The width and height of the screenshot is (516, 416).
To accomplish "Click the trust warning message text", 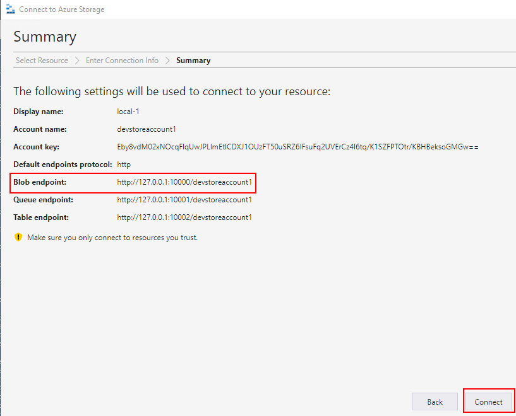I will pyautogui.click(x=112, y=238).
